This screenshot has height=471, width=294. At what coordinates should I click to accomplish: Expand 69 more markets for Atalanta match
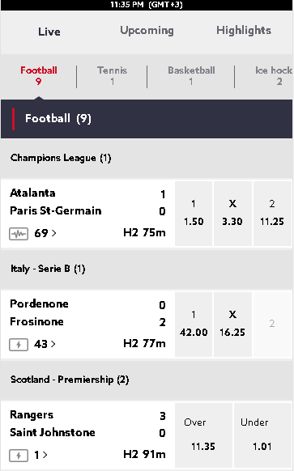(x=45, y=233)
